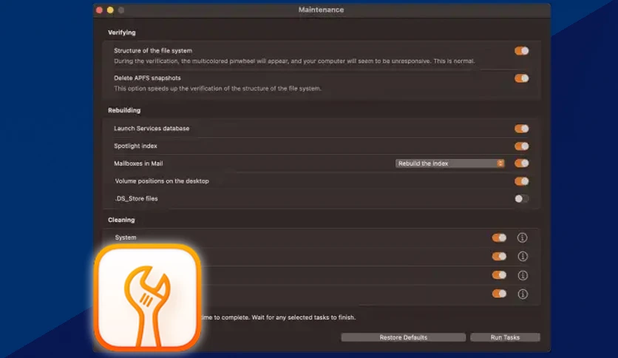
Task: Select Mailboxes in Mail label
Action: pyautogui.click(x=138, y=163)
